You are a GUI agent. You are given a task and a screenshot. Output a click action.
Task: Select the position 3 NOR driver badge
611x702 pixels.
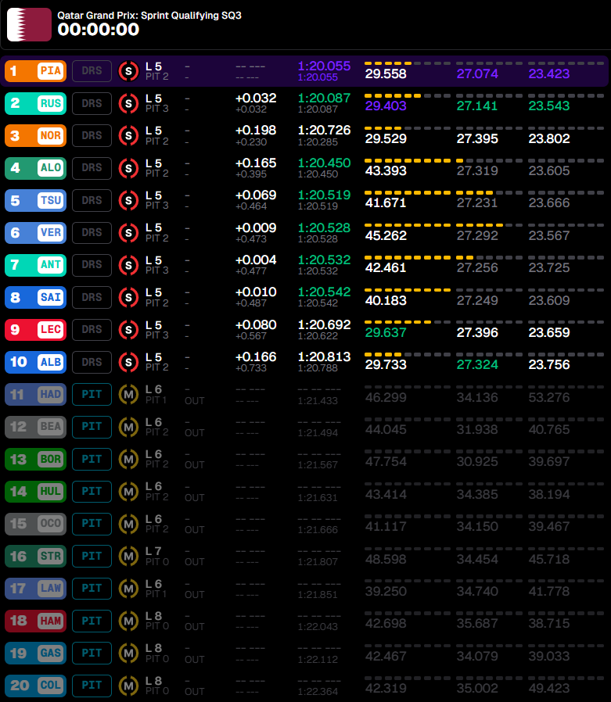coord(36,136)
